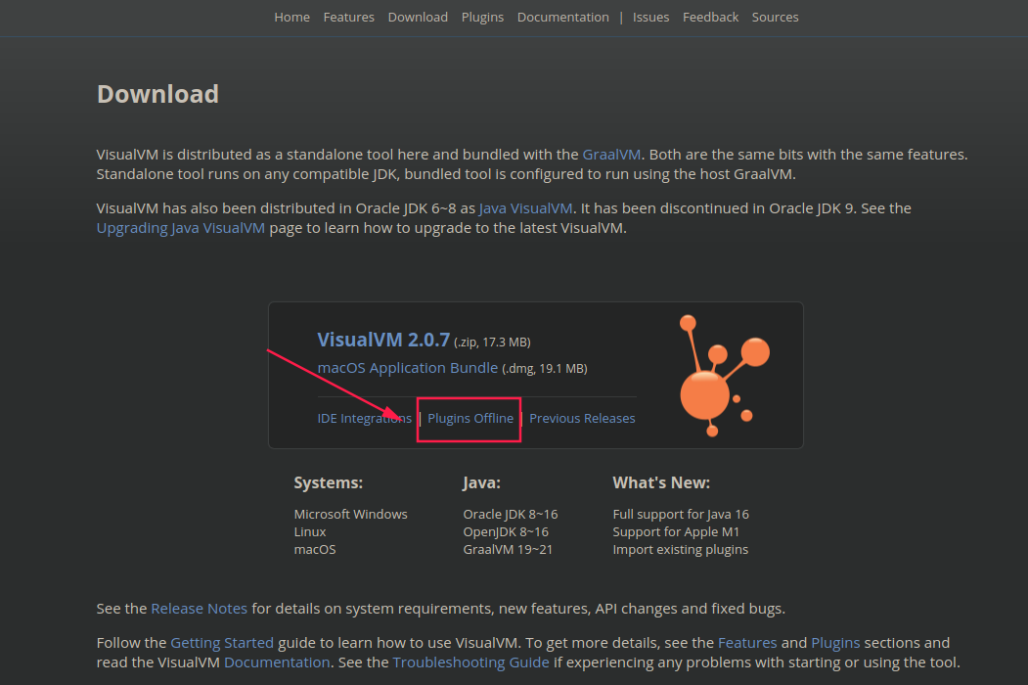Open Documentation in the top navigation bar
The width and height of the screenshot is (1028, 685).
(x=563, y=17)
